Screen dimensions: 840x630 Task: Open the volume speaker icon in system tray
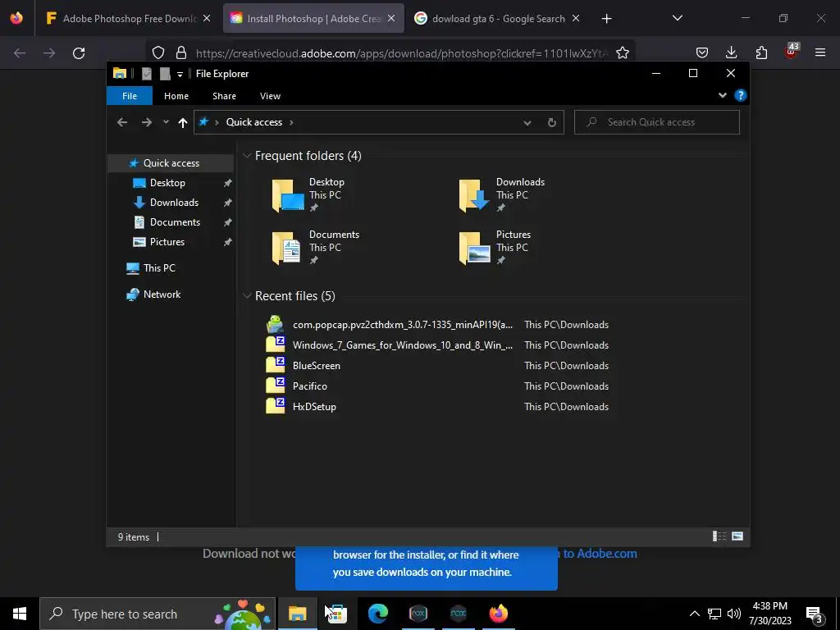click(x=734, y=614)
